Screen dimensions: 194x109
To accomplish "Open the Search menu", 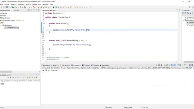I will pyautogui.click(x=28, y=5).
